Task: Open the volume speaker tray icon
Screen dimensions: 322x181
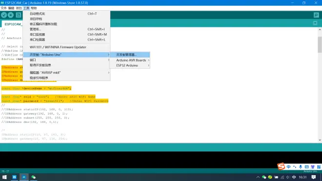Action: pyautogui.click(x=288, y=177)
